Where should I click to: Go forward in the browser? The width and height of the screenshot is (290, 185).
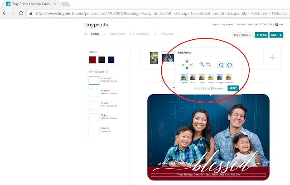coord(13,13)
